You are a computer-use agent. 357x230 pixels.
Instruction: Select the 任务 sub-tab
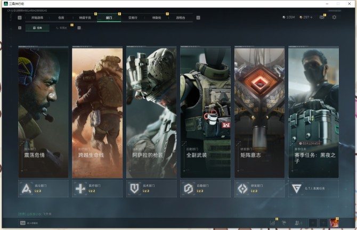click(x=37, y=28)
